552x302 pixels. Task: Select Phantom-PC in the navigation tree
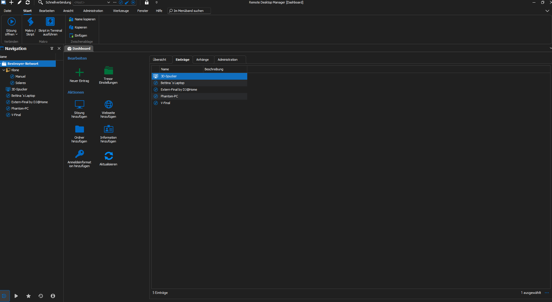20,108
